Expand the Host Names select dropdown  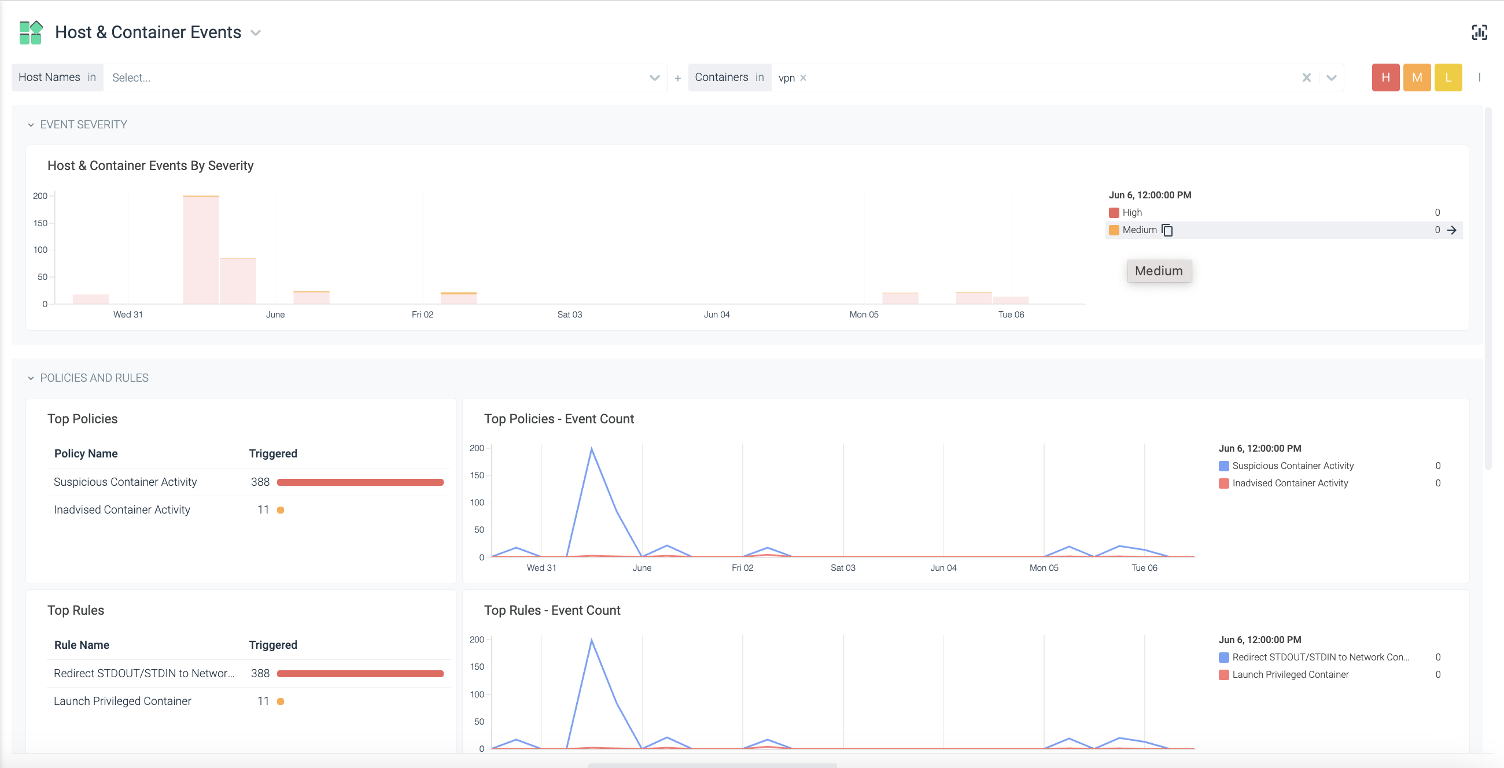654,77
